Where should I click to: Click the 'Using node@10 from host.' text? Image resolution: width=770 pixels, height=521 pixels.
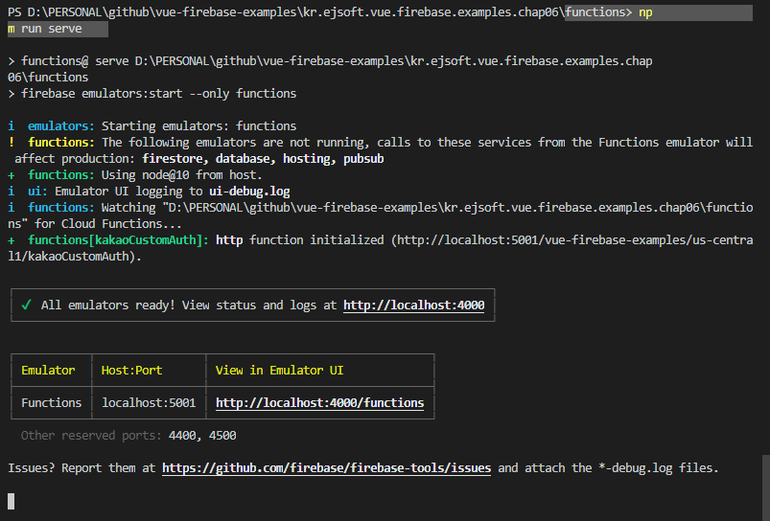point(181,175)
